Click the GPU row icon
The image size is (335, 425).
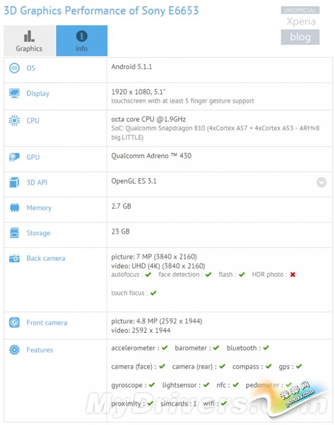click(15, 157)
